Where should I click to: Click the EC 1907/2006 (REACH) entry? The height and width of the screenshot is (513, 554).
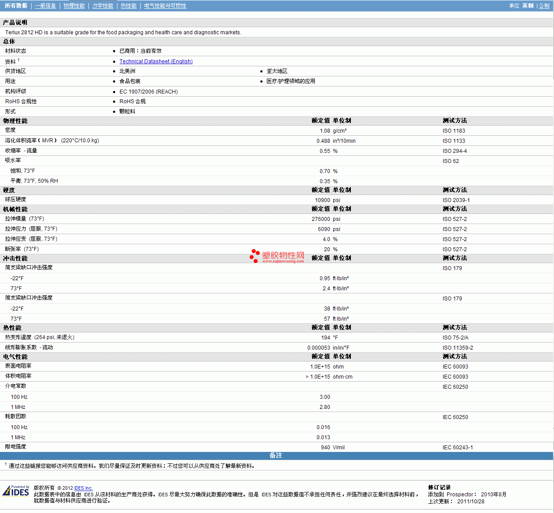149,92
